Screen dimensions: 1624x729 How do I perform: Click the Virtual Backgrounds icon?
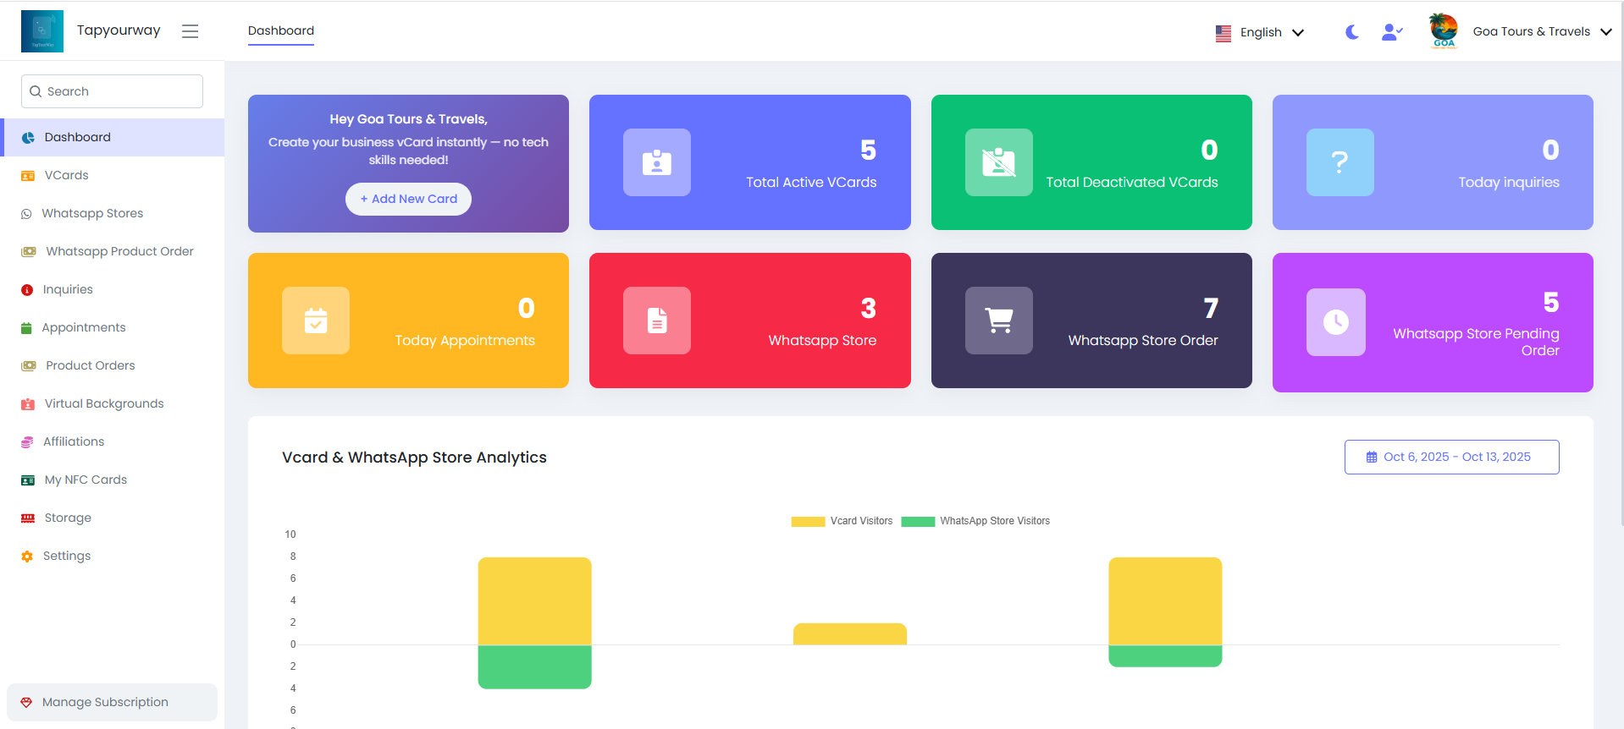coord(28,404)
